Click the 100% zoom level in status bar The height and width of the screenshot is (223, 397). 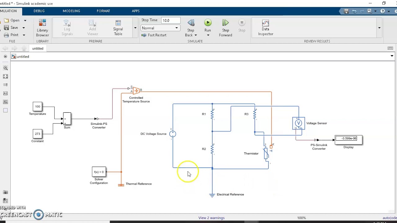click(x=301, y=218)
